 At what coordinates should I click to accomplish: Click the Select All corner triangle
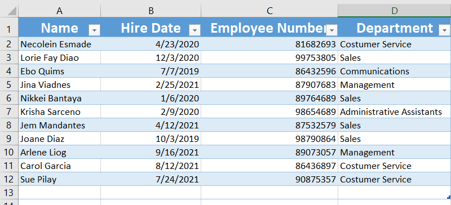pos(11,11)
